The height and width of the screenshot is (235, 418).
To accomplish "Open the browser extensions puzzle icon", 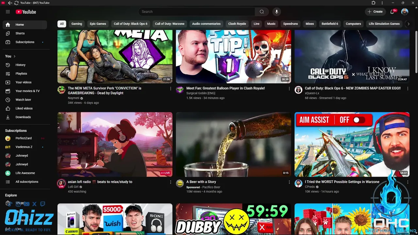I will pyautogui.click(x=373, y=3).
